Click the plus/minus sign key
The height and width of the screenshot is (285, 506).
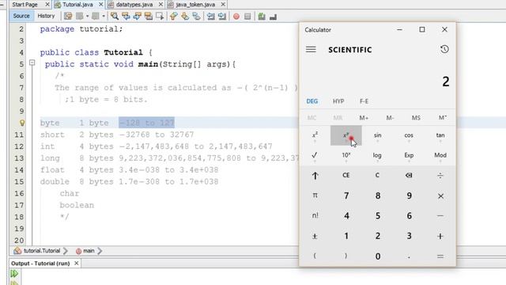click(x=315, y=236)
